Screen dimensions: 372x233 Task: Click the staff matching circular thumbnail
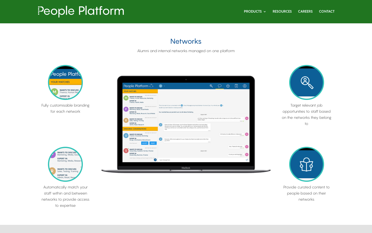tap(65, 164)
